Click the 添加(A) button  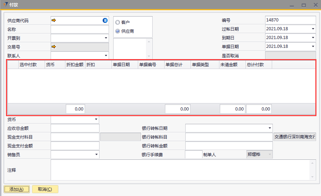pos(17,189)
